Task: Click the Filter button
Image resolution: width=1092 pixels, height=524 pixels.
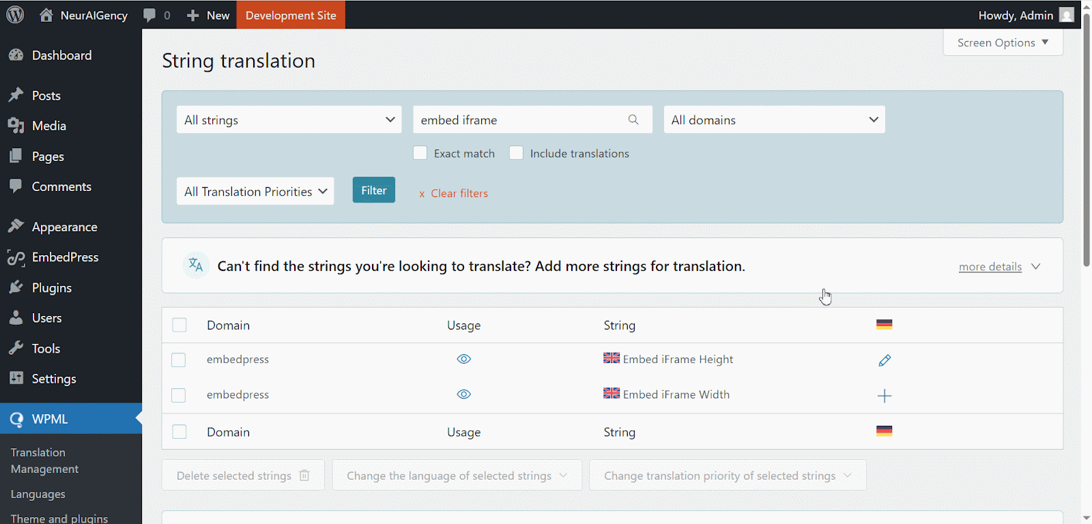Action: [373, 190]
